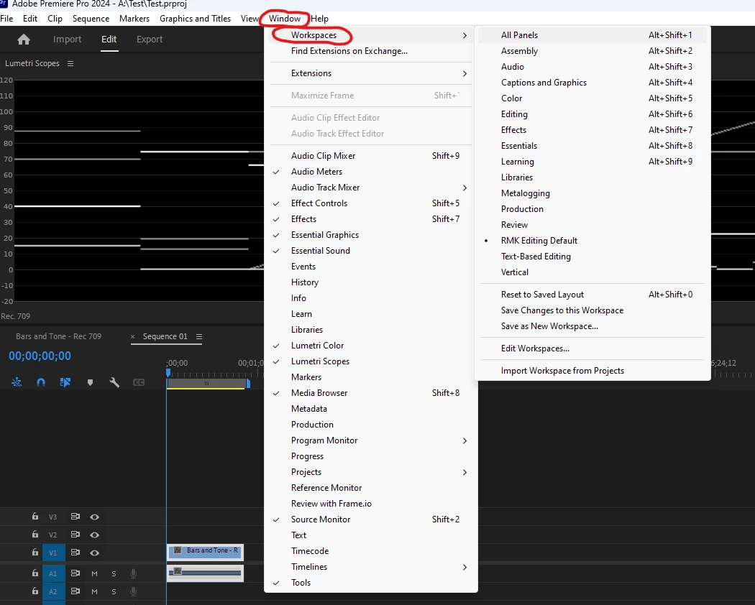Toggle lock on track A1

(x=35, y=573)
